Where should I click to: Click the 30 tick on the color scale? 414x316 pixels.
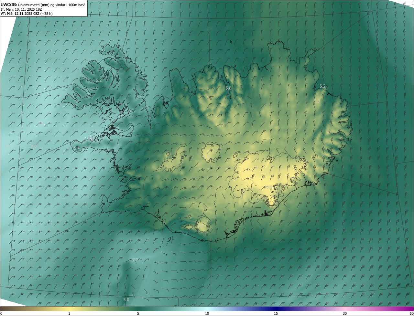(x=345, y=313)
